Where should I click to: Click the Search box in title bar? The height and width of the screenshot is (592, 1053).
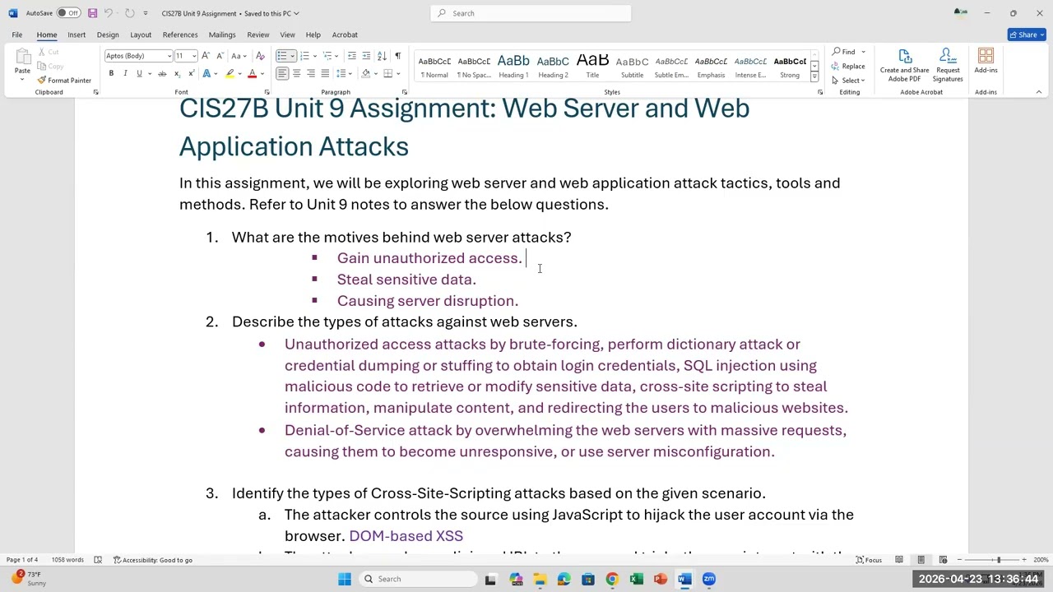(531, 13)
